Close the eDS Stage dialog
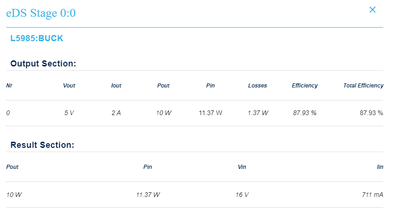393x211 pixels. 372,10
